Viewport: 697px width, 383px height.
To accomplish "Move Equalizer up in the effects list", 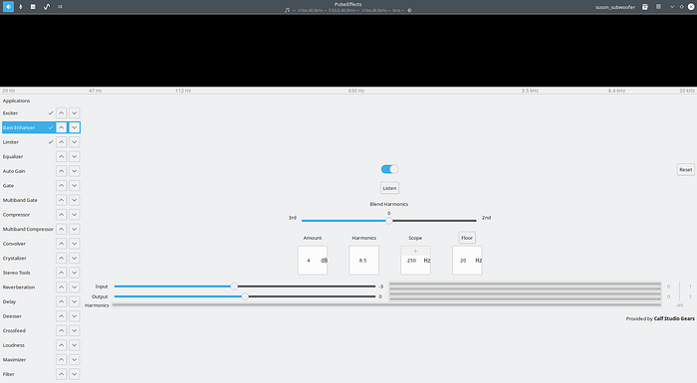I will click(x=62, y=156).
